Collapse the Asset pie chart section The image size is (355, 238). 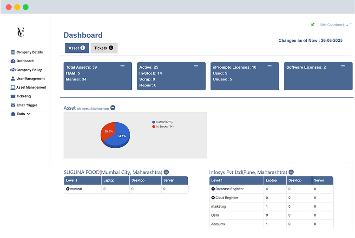(113, 108)
